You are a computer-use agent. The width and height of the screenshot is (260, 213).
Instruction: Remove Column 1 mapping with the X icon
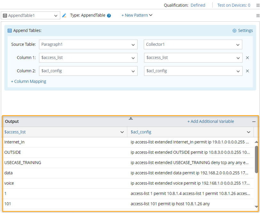(247, 58)
